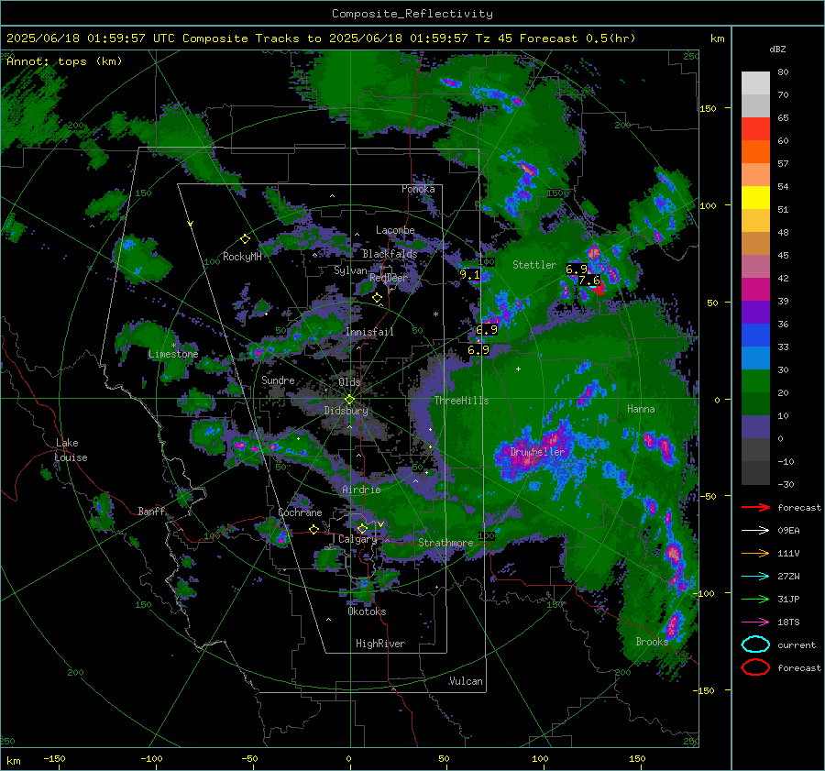Click the 'Annot: tops (km)' label
This screenshot has width=825, height=771.
point(64,61)
